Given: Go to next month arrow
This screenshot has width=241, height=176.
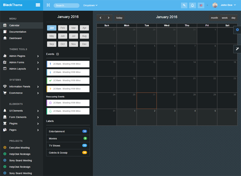Looking at the screenshot, I should coord(109,18).
